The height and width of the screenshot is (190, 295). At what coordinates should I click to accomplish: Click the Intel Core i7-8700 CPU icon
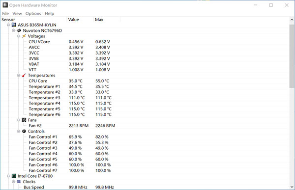(x=14, y=176)
